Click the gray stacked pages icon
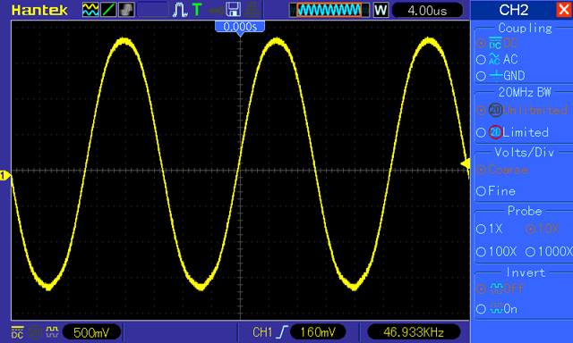Screen dimensions: 573x343 tap(126, 10)
